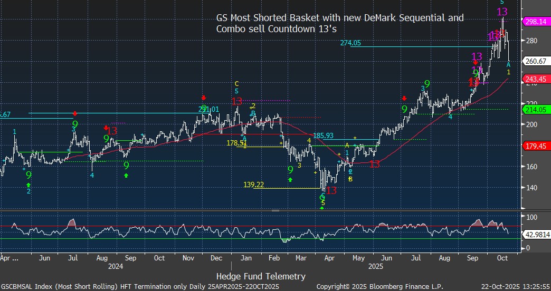Click the large magenta 13 at chart peak
551x291 pixels.
502,12
